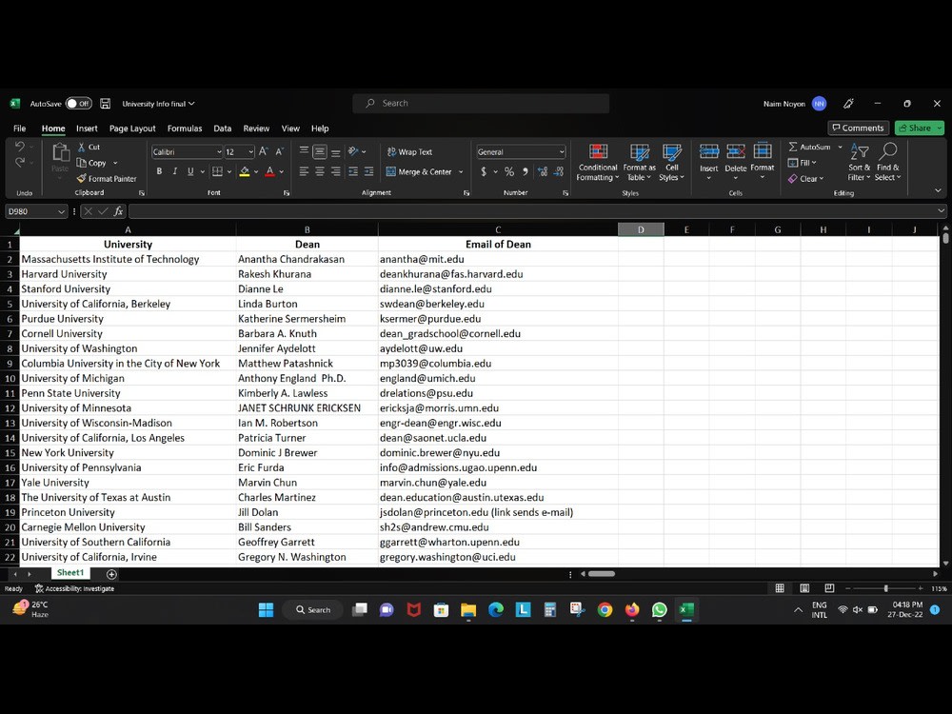Toggle Bold formatting
This screenshot has width=952, height=714.
[159, 171]
